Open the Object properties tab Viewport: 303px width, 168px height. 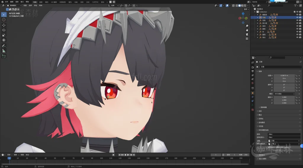coord(253,93)
